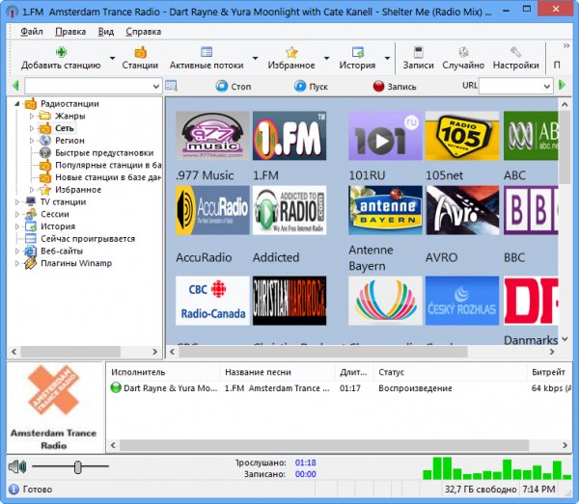The width and height of the screenshot is (579, 504).
Task: Collapse the Радиостанции root node
Action: [17, 104]
